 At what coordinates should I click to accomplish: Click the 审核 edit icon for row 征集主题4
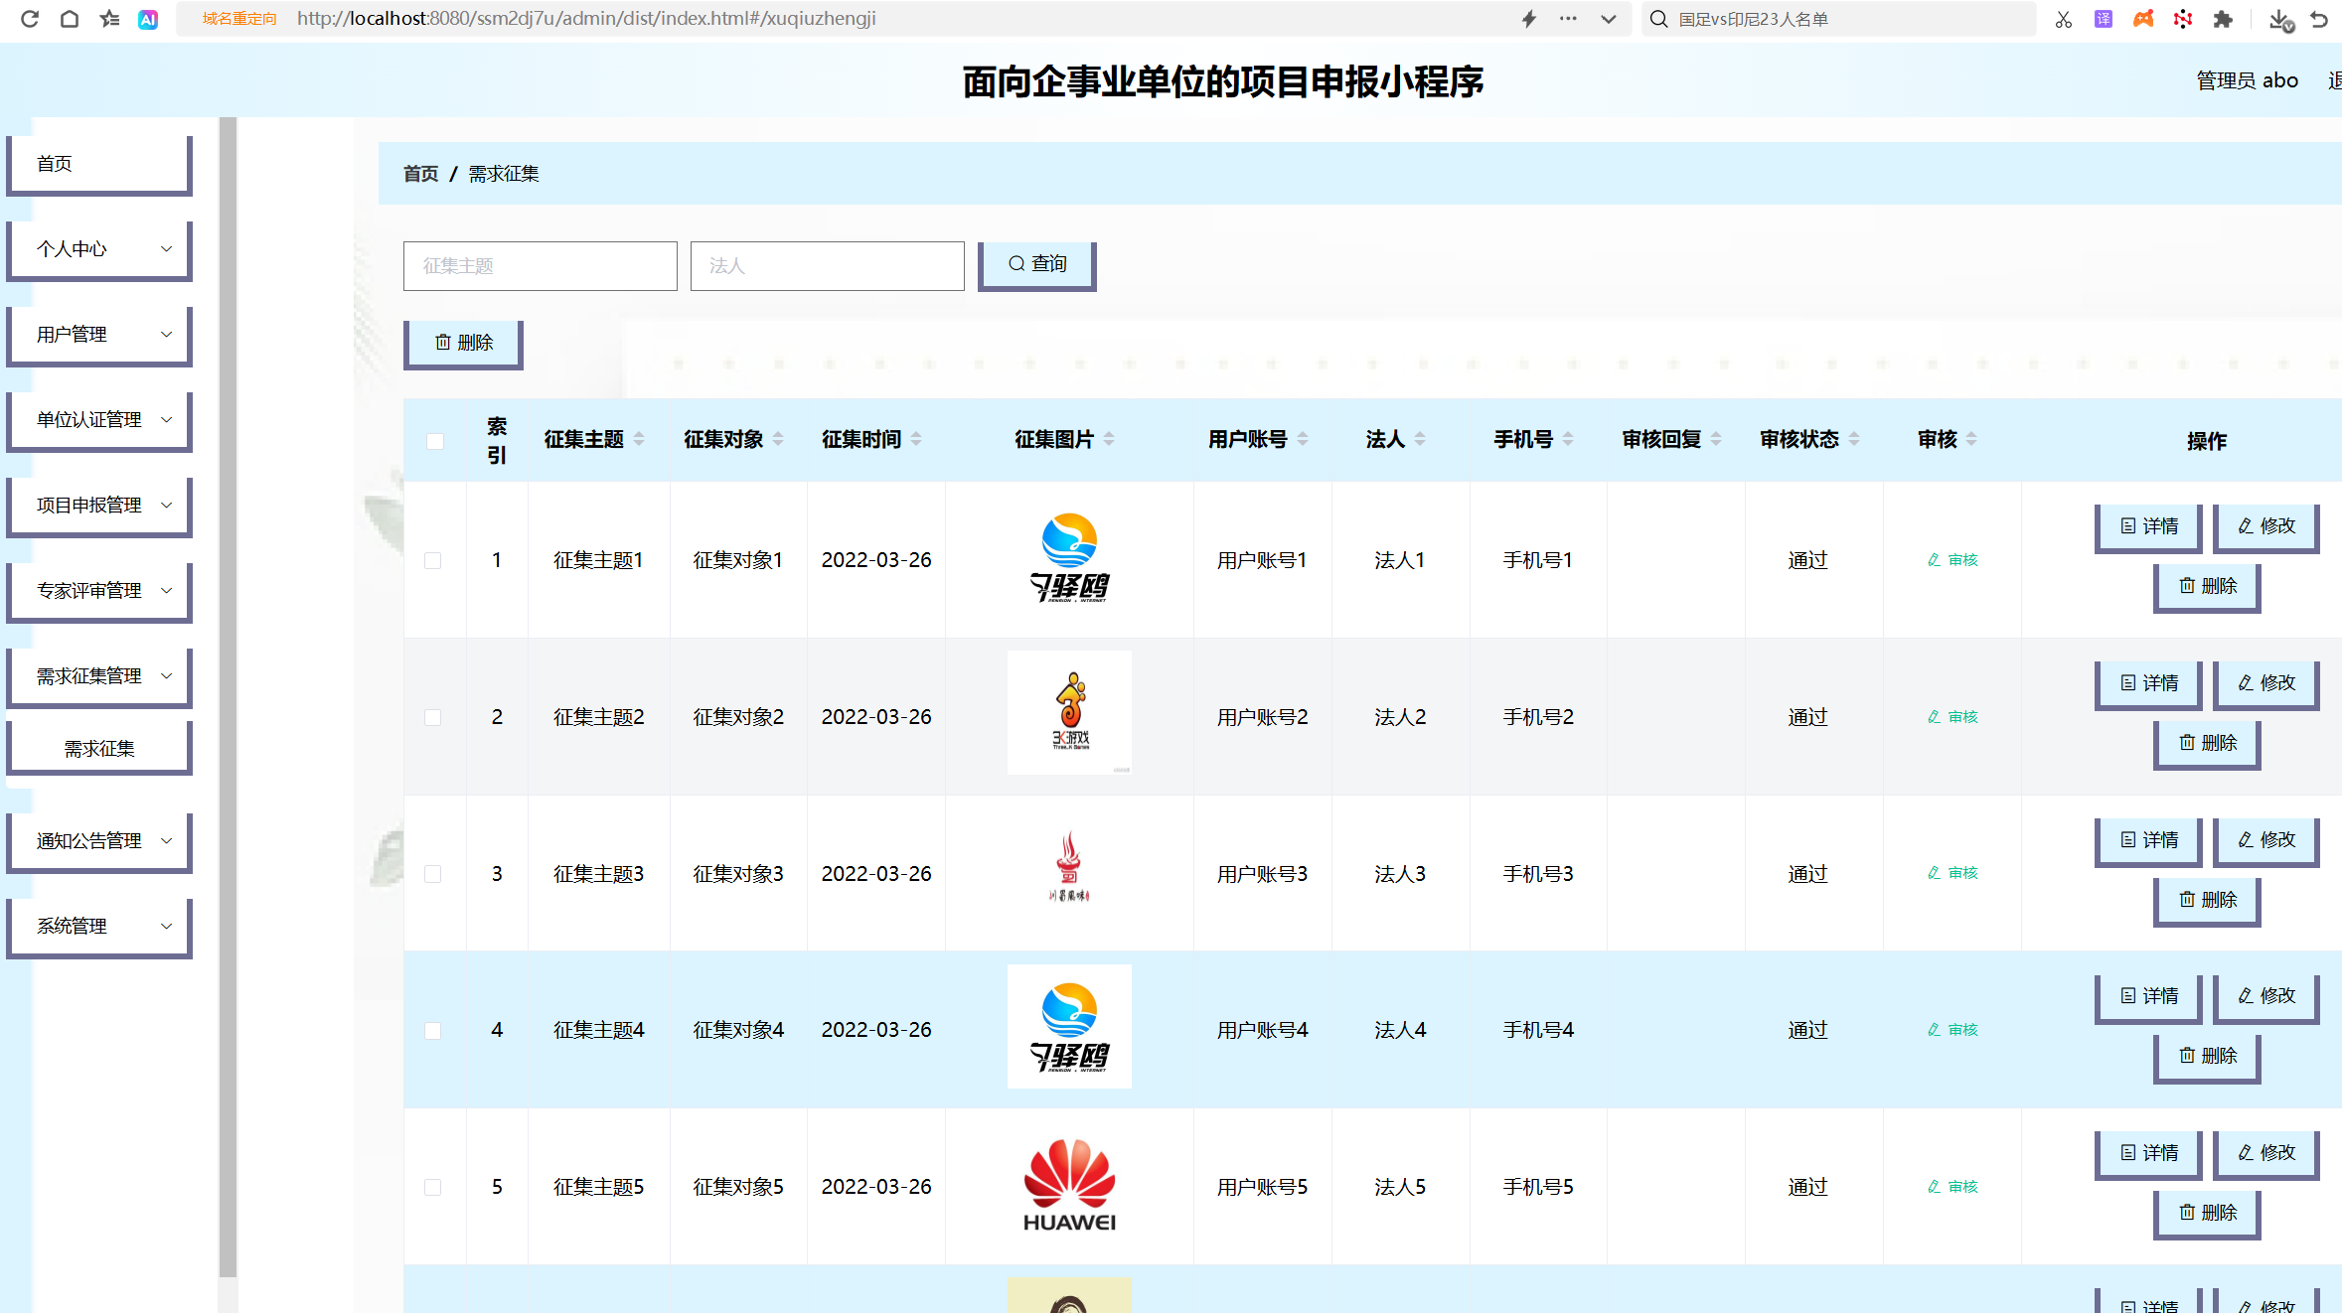1952,1030
